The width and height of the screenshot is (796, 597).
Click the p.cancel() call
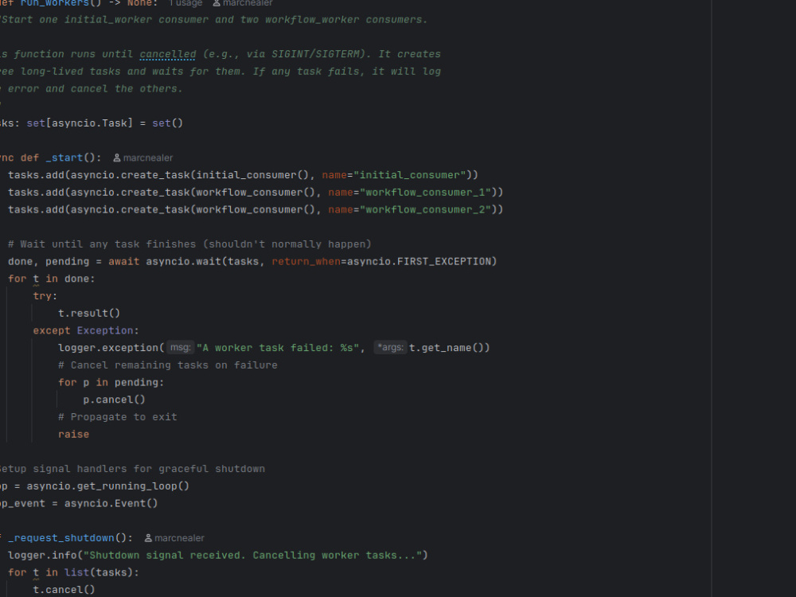[x=114, y=400]
